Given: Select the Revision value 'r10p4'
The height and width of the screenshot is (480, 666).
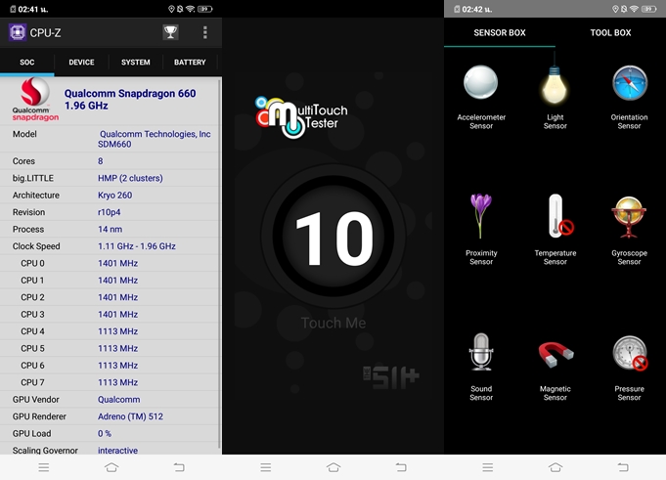Looking at the screenshot, I should 109,212.
